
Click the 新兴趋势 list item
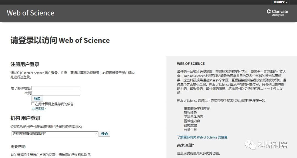click(190, 112)
